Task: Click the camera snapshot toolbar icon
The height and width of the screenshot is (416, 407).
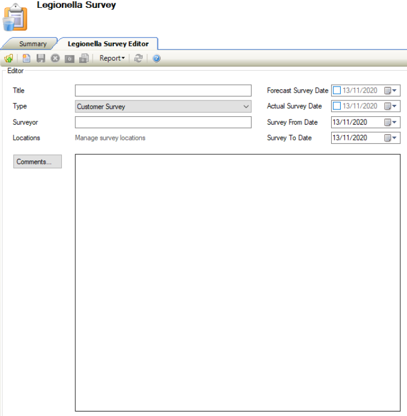Action: 70,58
